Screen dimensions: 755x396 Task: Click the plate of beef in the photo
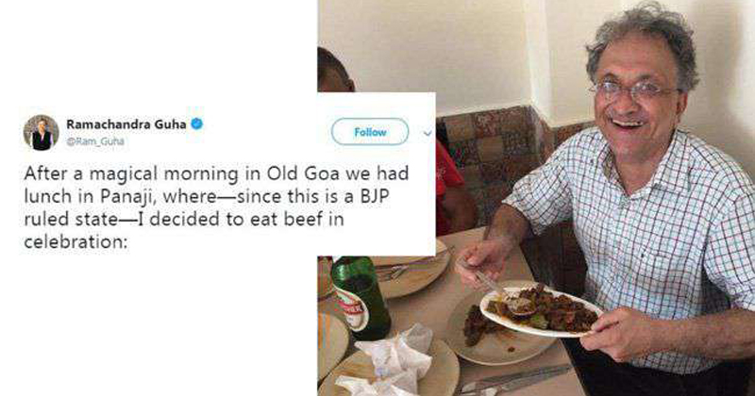(x=541, y=312)
